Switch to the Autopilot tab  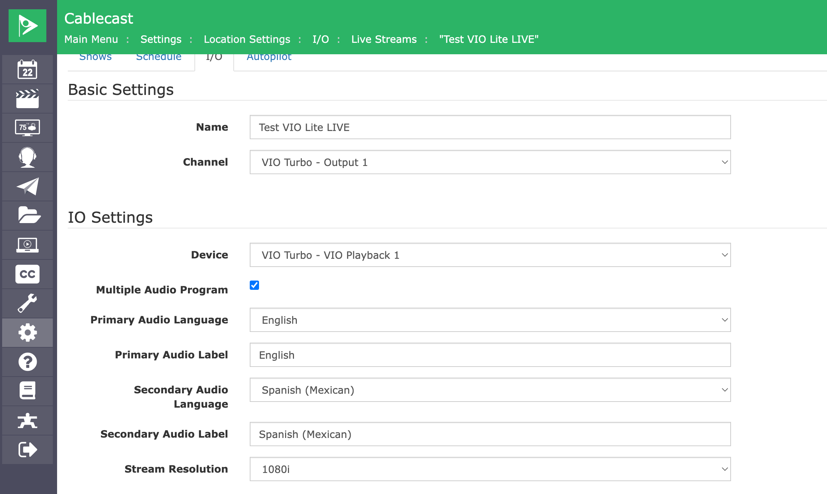coord(269,58)
